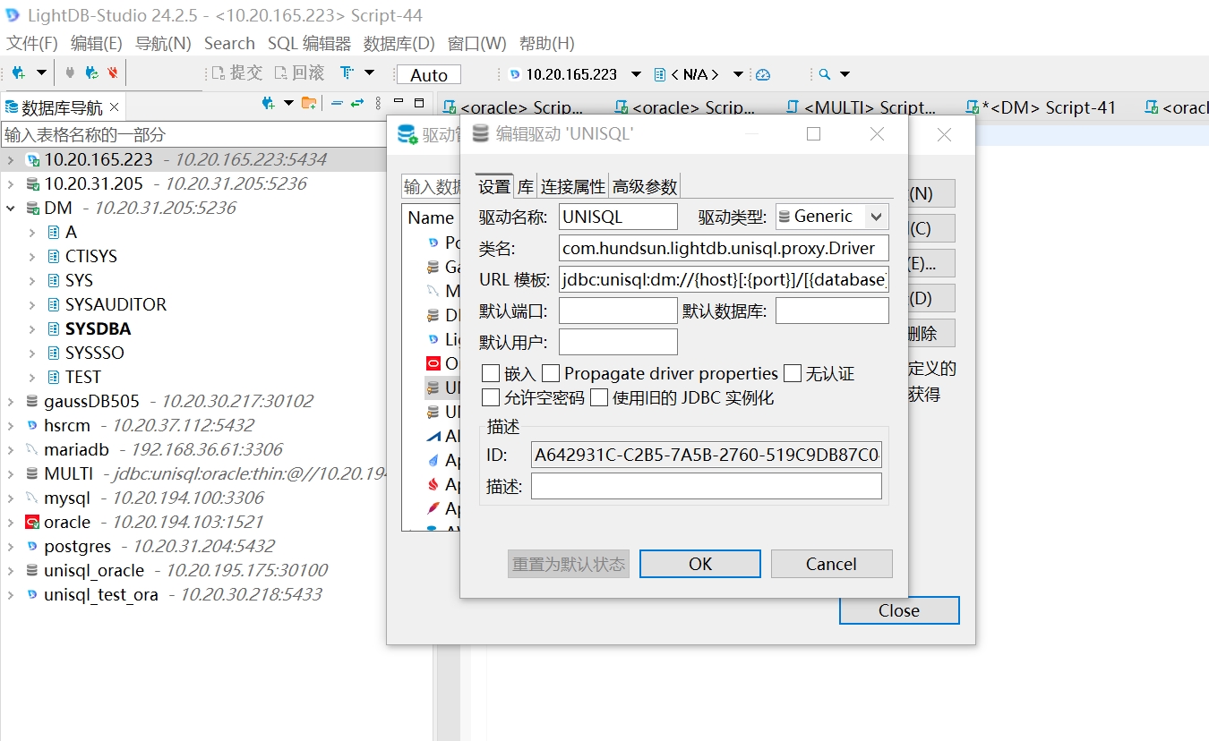Open the 编辑(E) menu

(x=97, y=43)
